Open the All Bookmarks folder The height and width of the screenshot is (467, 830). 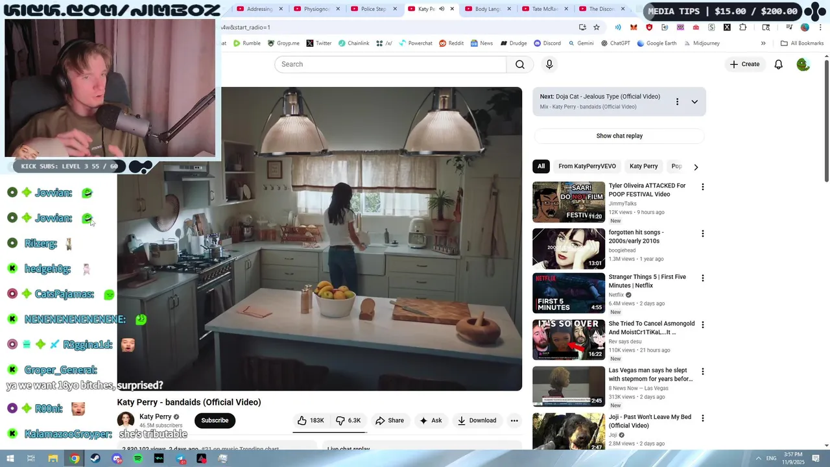(802, 43)
